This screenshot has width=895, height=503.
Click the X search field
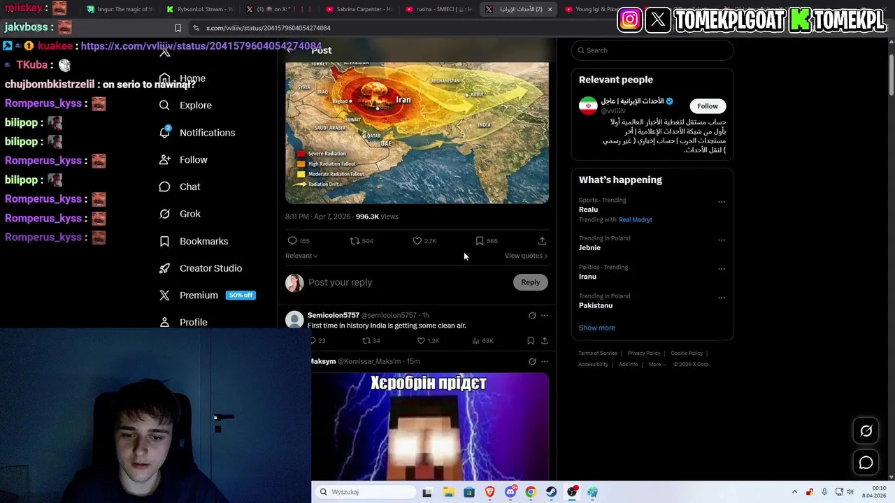click(x=652, y=50)
